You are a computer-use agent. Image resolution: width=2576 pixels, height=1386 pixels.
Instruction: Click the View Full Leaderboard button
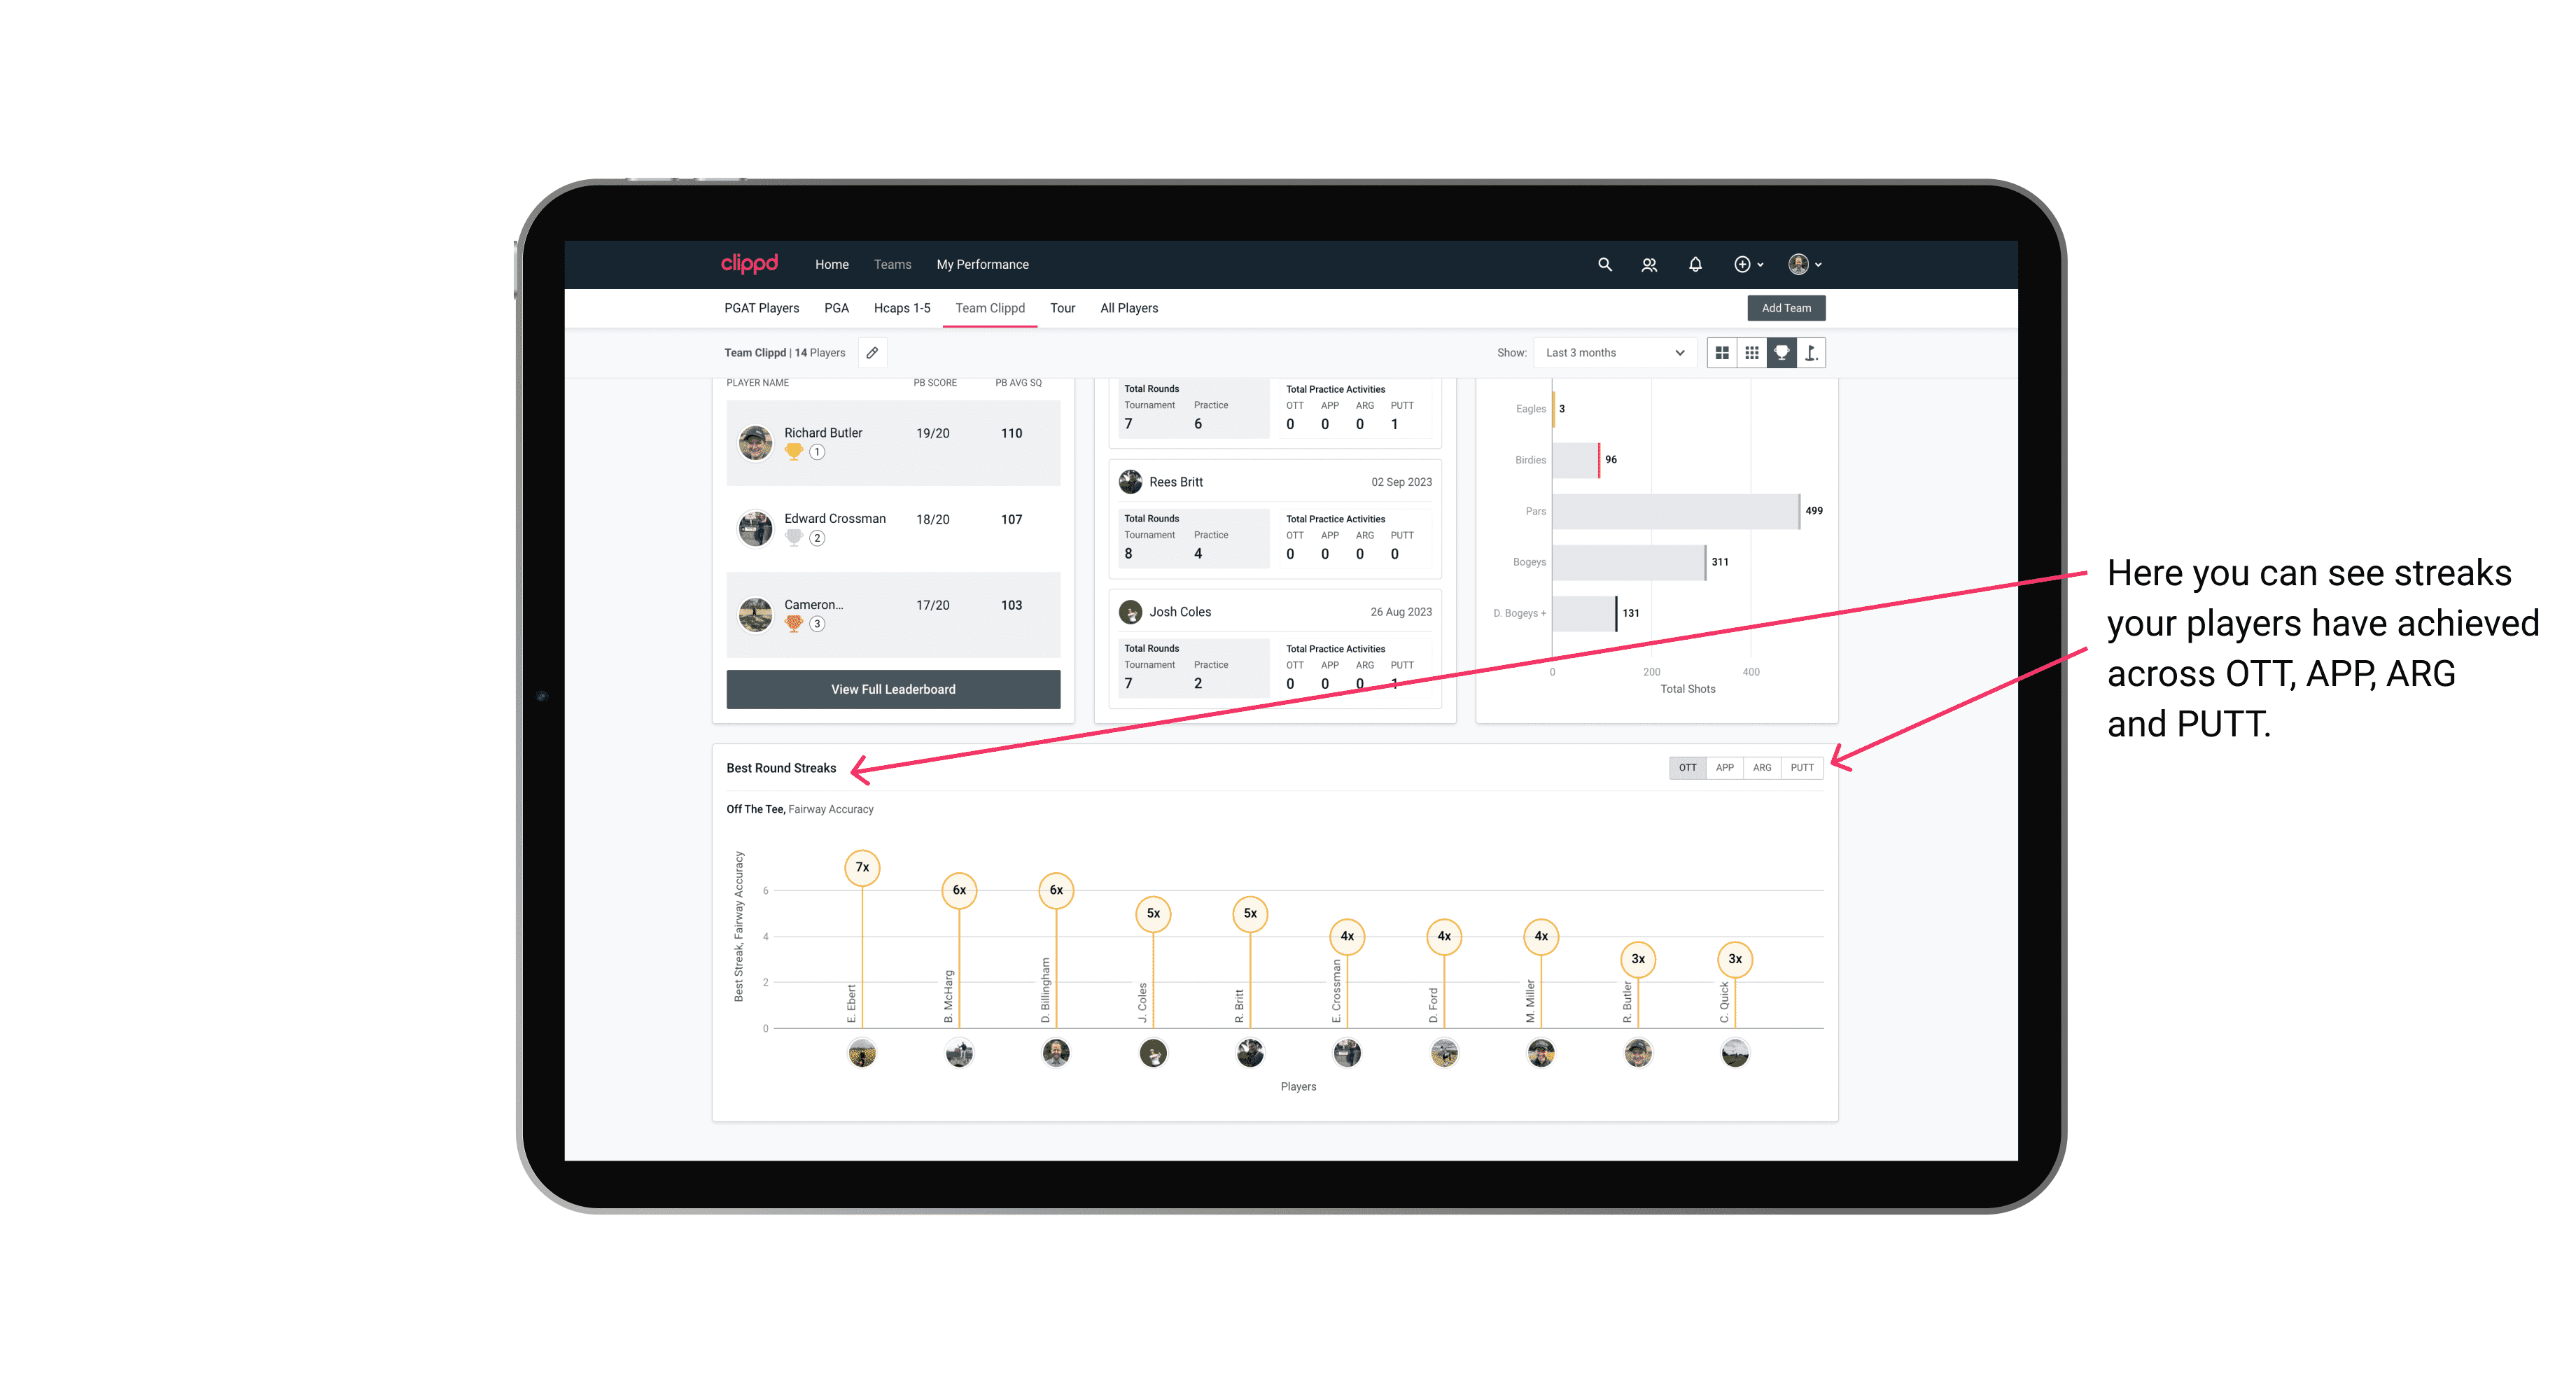(892, 689)
